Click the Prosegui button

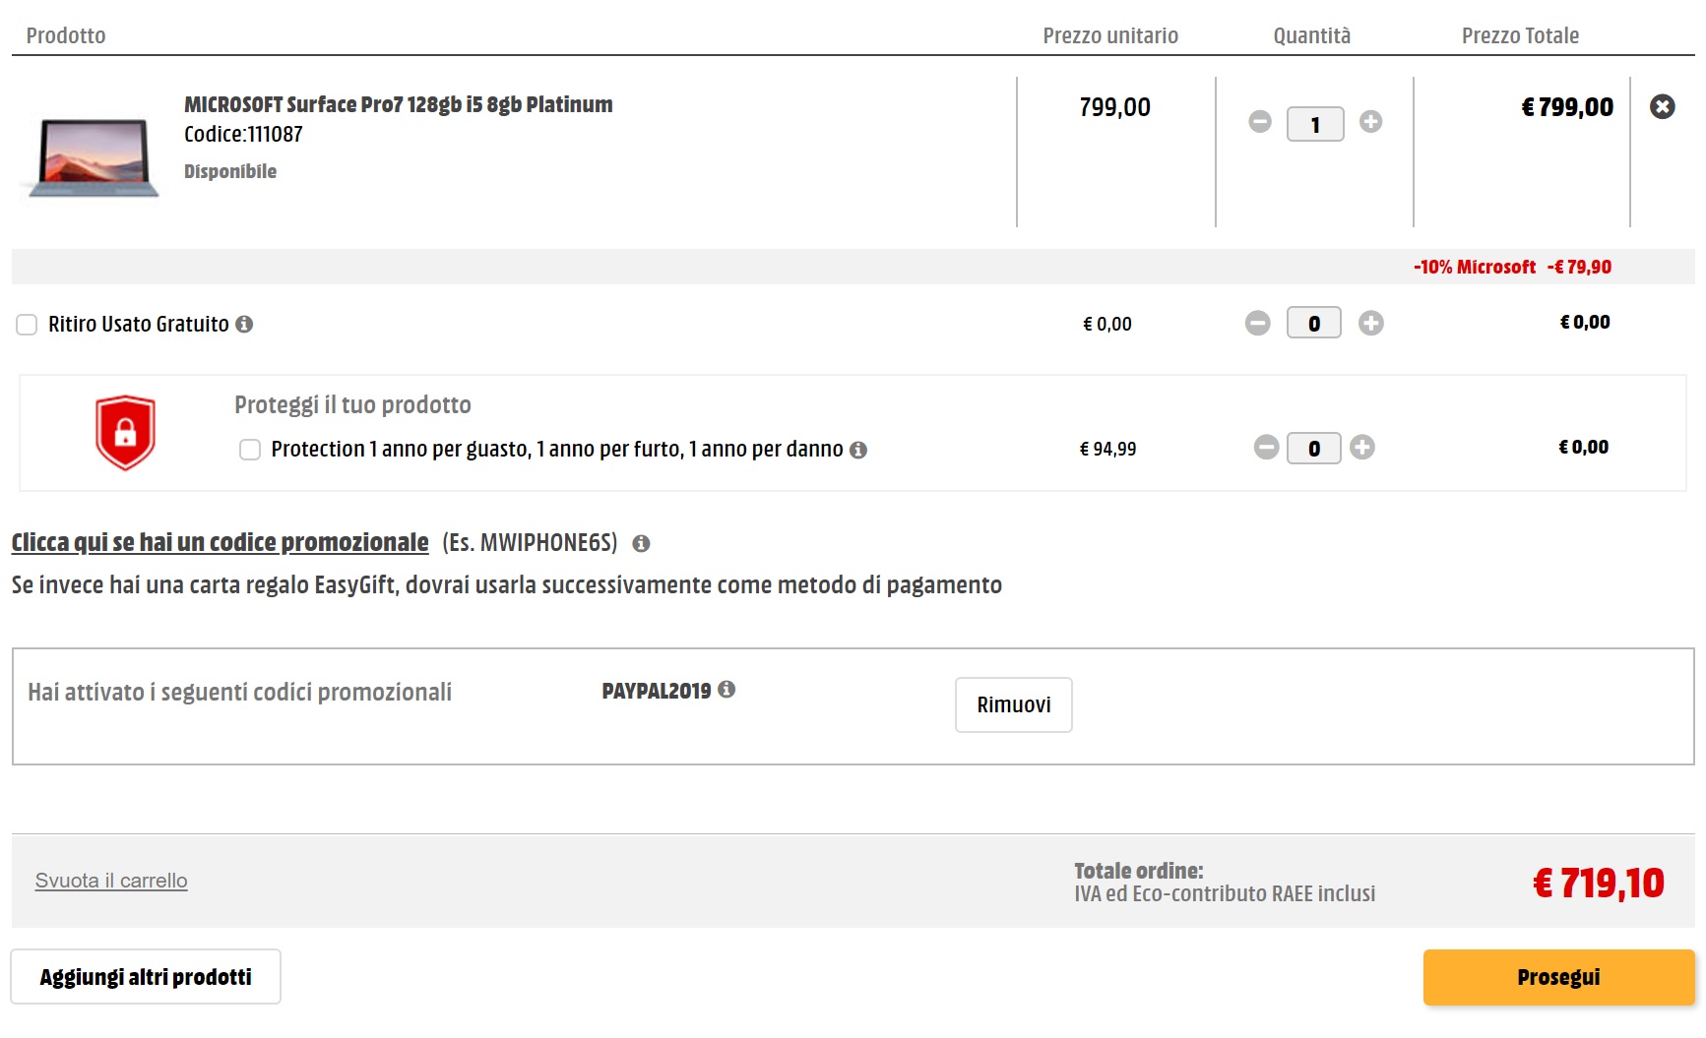point(1559,978)
